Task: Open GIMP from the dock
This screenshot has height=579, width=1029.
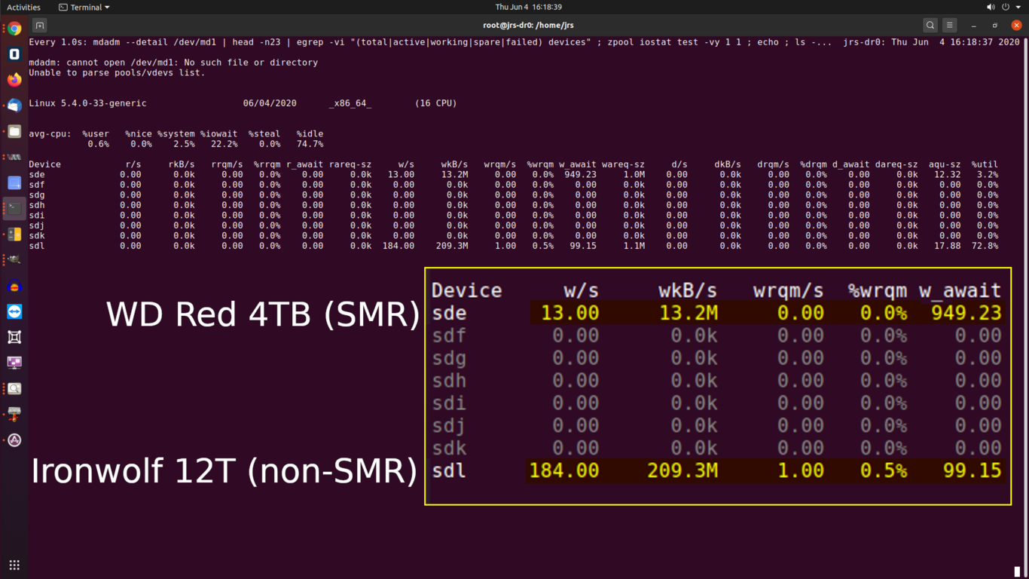Action: coord(14,260)
